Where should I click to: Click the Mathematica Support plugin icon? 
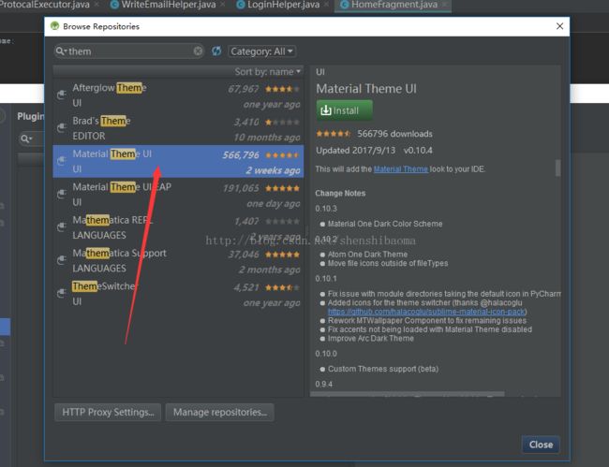(x=62, y=260)
